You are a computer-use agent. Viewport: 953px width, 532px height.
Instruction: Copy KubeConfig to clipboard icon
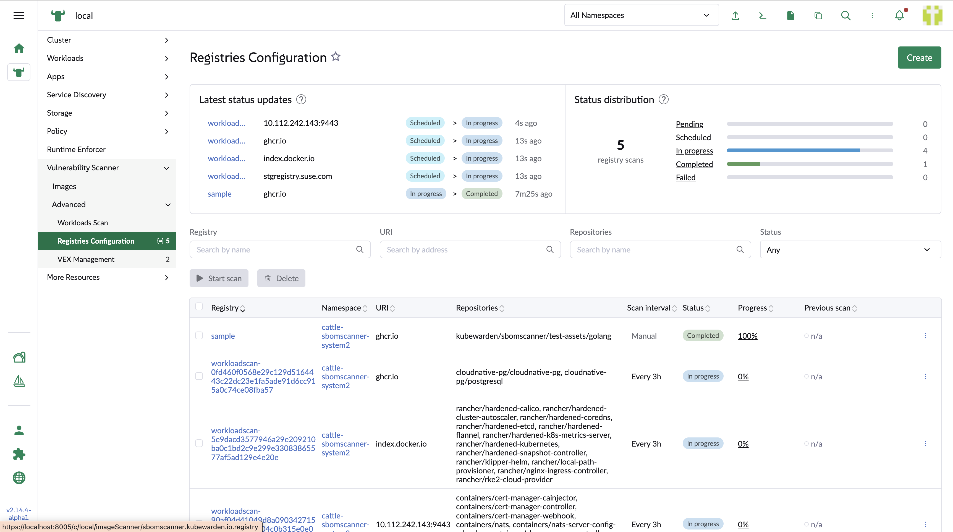(x=818, y=15)
